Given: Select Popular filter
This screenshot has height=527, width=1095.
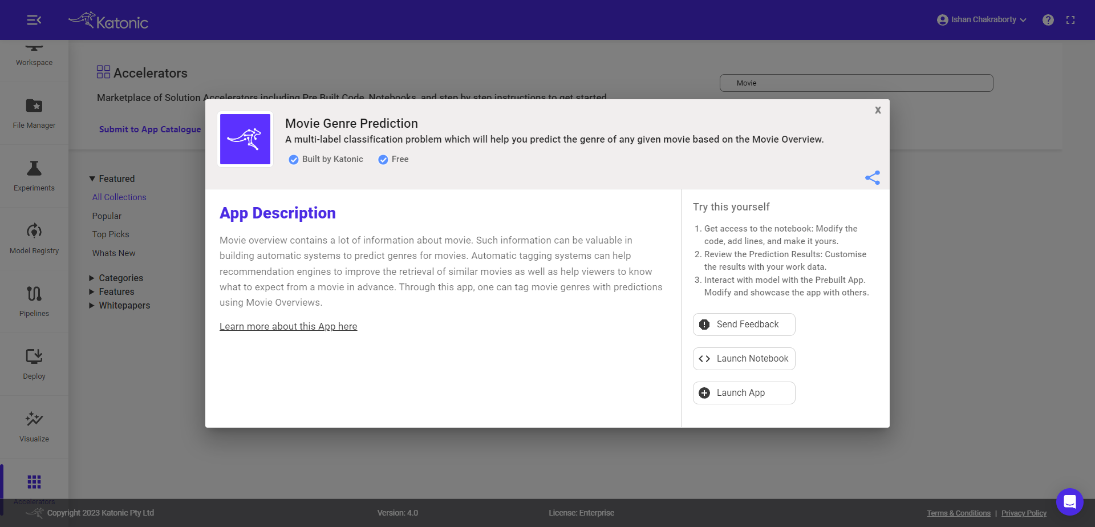Looking at the screenshot, I should (x=107, y=216).
